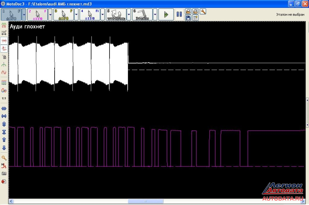Click the padlock with plus icon
This screenshot has width=309, height=205.
[x=4, y=57]
